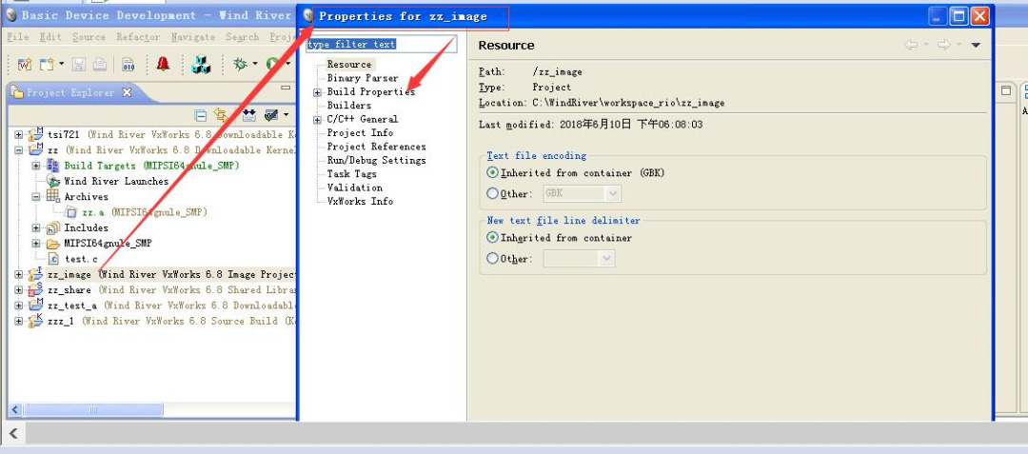Select Other radio for text file encoding
Viewport: 1028px width, 454px height.
[492, 193]
